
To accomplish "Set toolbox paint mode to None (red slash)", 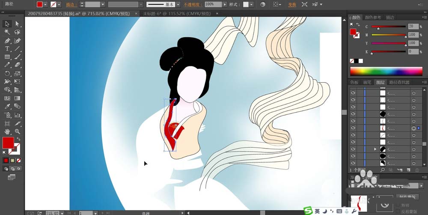I will point(18,160).
